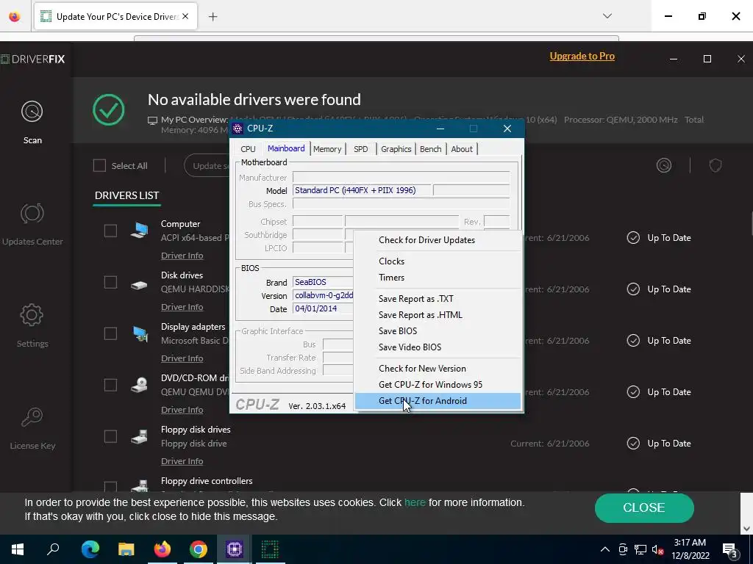Tick the Floppy disk drives checkbox
The height and width of the screenshot is (564, 753).
pos(110,436)
